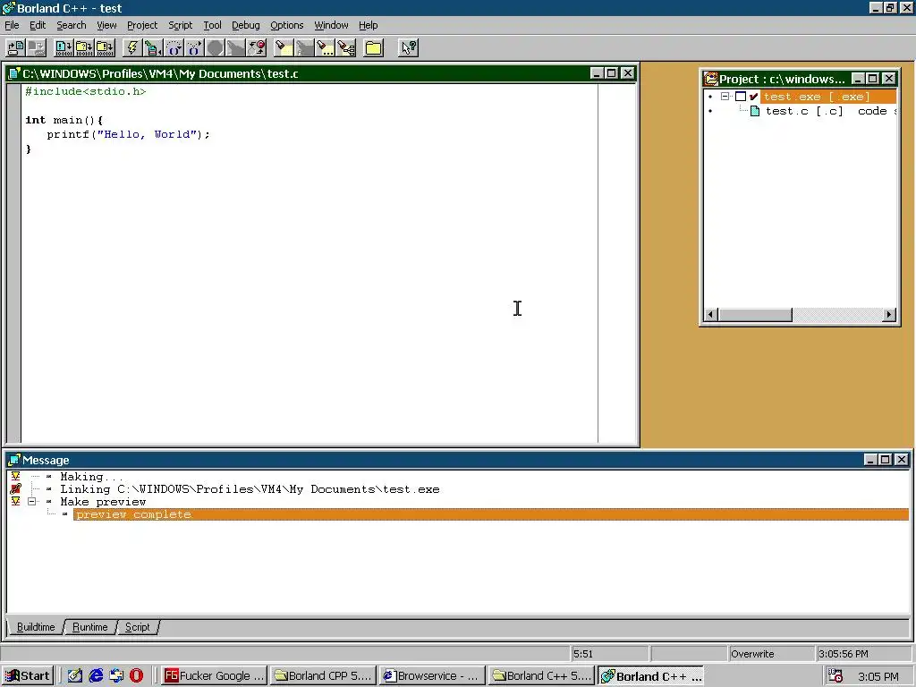Click the flashlight icon with ellipsis
Viewport: 916px width, 687px height.
coord(326,48)
